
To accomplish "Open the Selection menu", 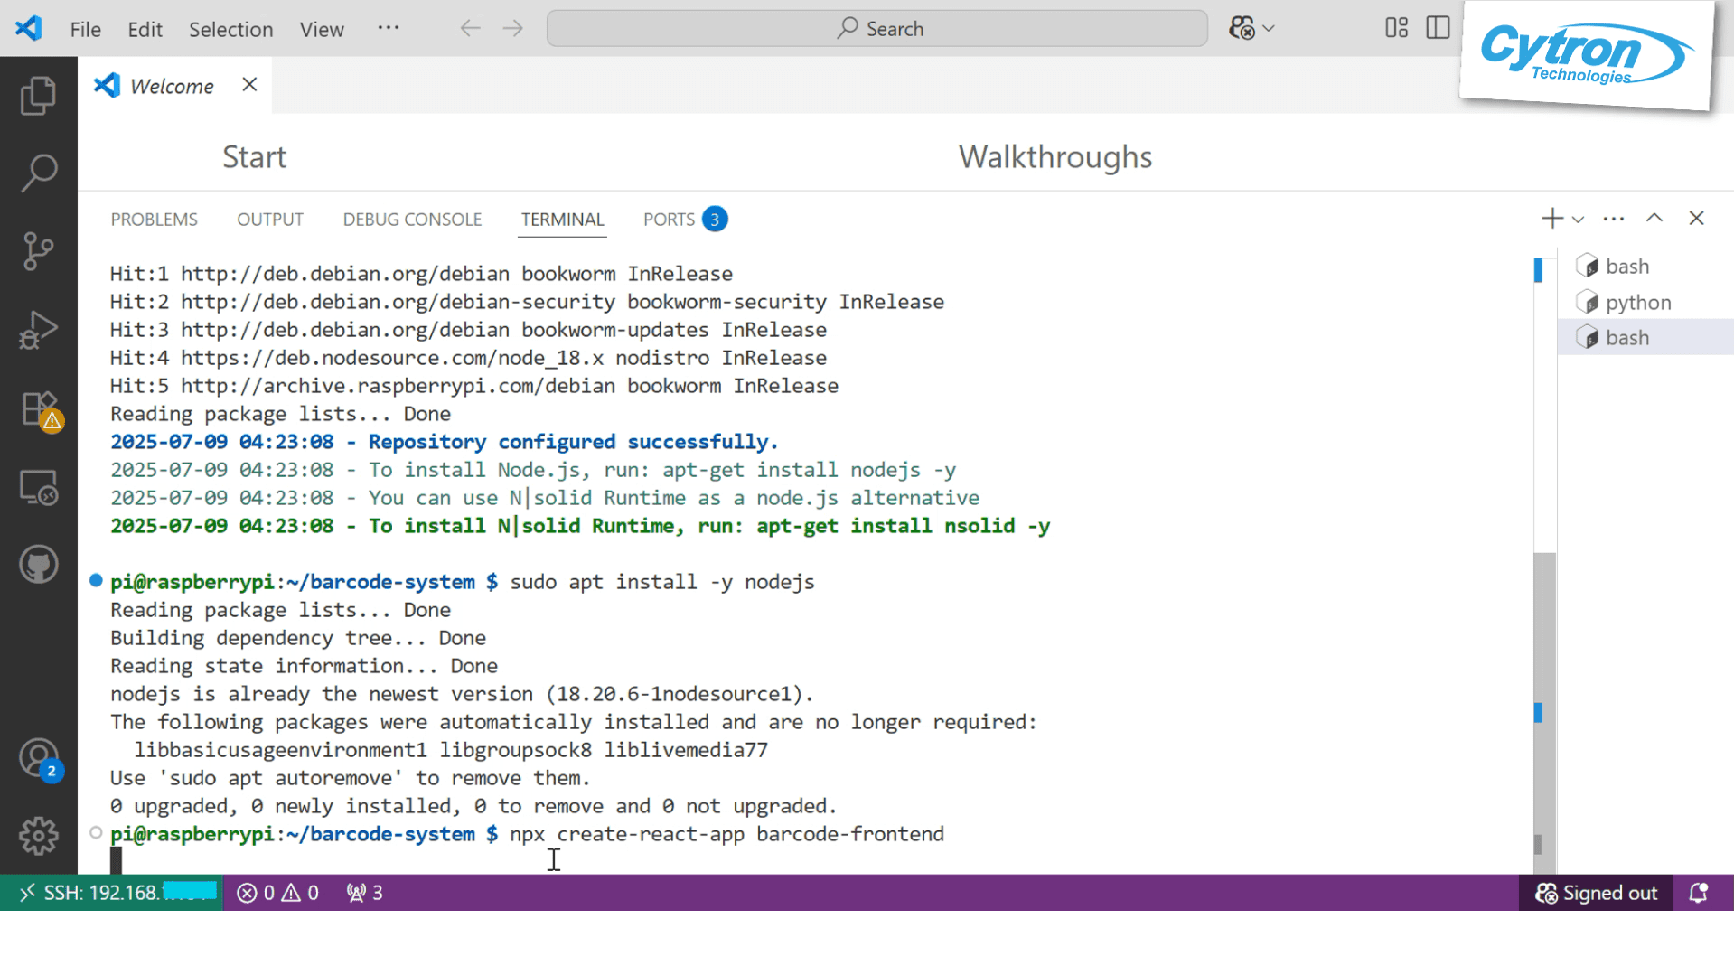I will (230, 29).
